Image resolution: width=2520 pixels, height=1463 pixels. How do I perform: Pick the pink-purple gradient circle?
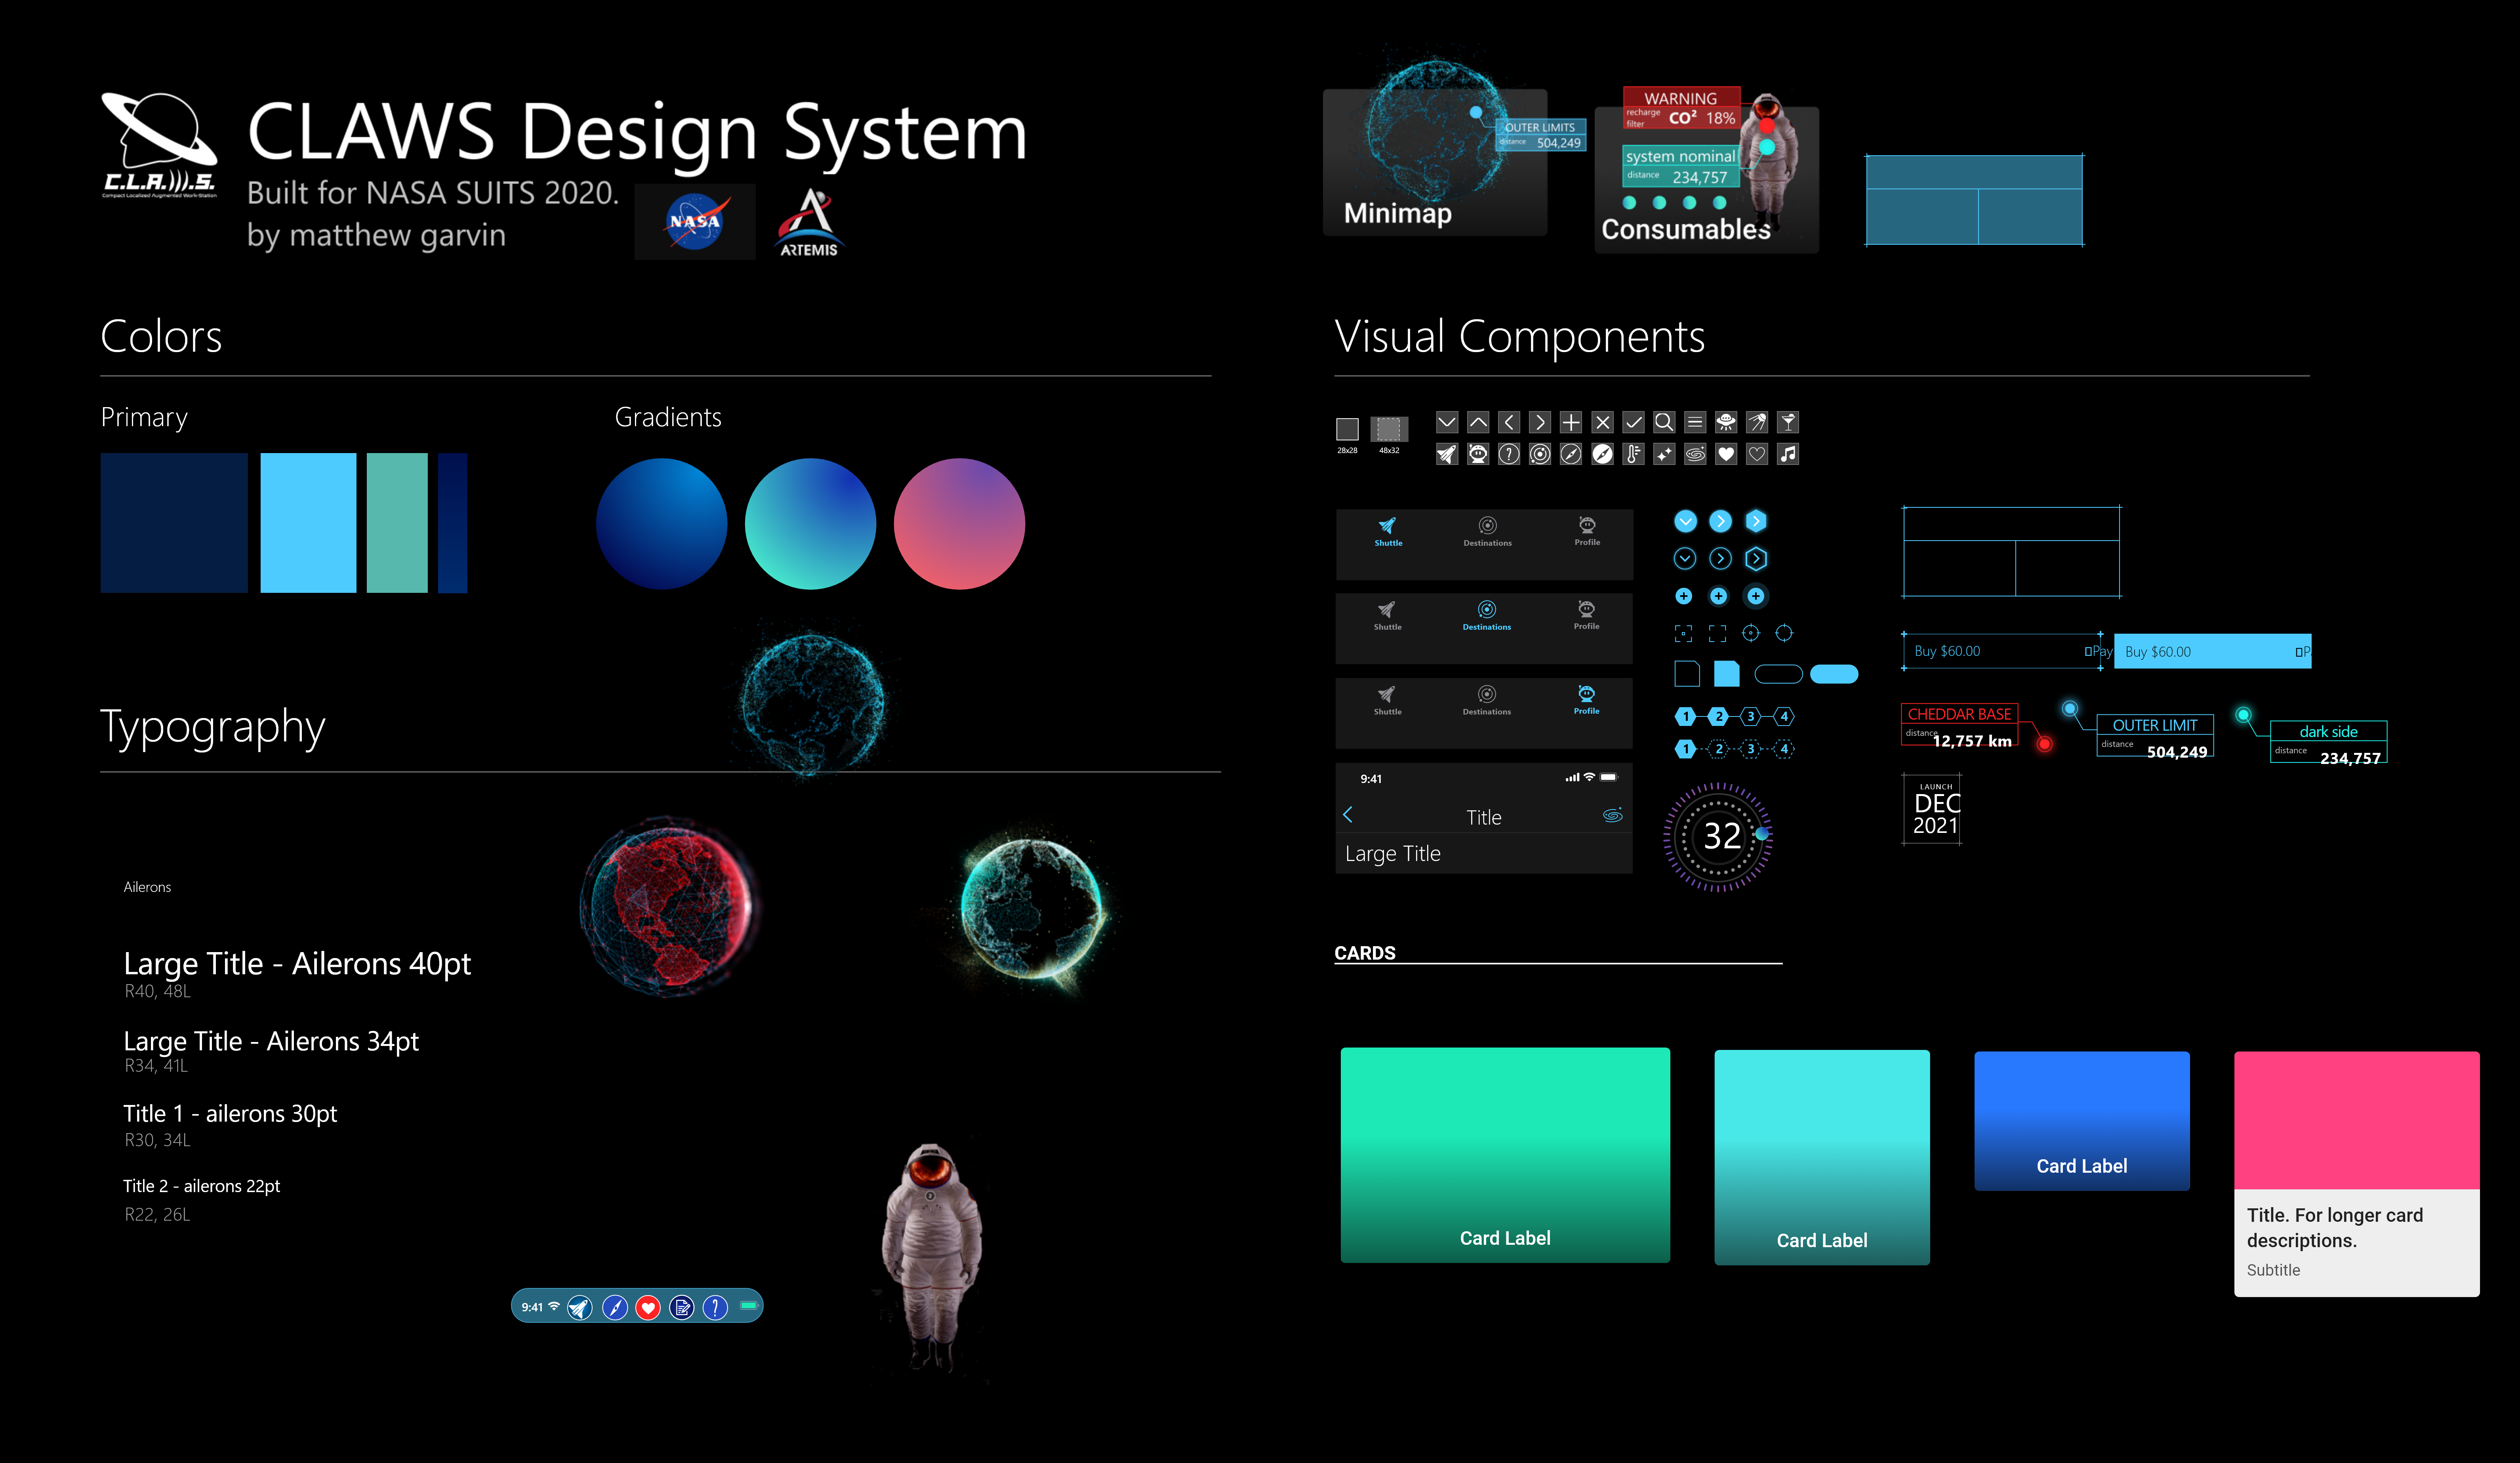tap(959, 524)
